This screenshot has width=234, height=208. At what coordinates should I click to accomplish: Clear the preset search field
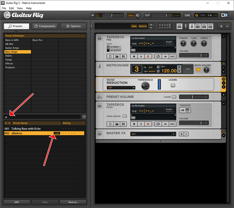[84, 117]
